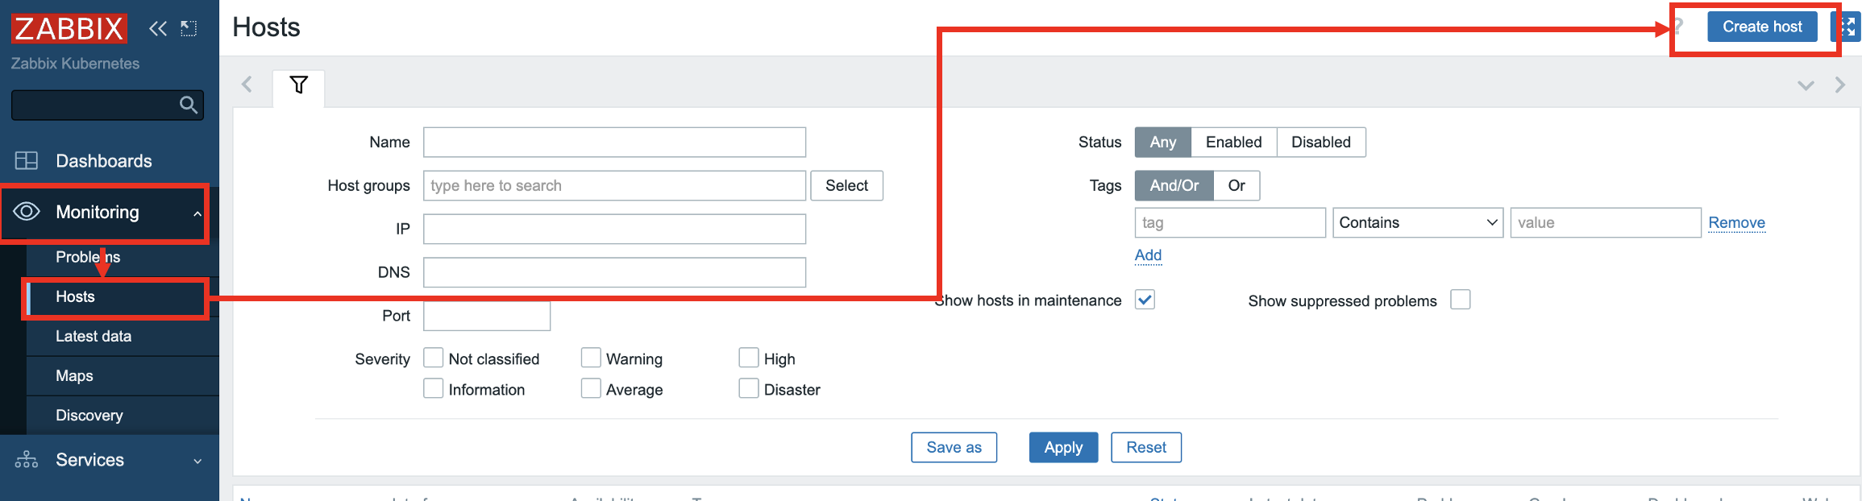Viewport: 1862px width, 501px height.
Task: Click the Create host button
Action: 1761,27
